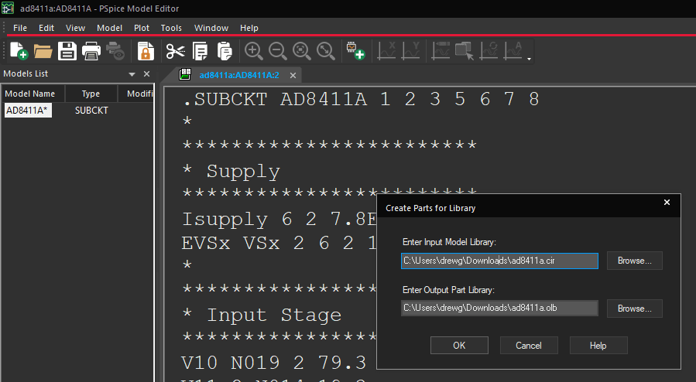Open Help in Create Parts dialog
This screenshot has width=696, height=382.
pos(598,345)
